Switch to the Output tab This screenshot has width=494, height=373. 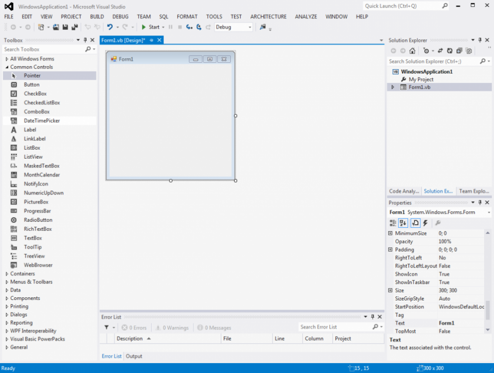(134, 356)
